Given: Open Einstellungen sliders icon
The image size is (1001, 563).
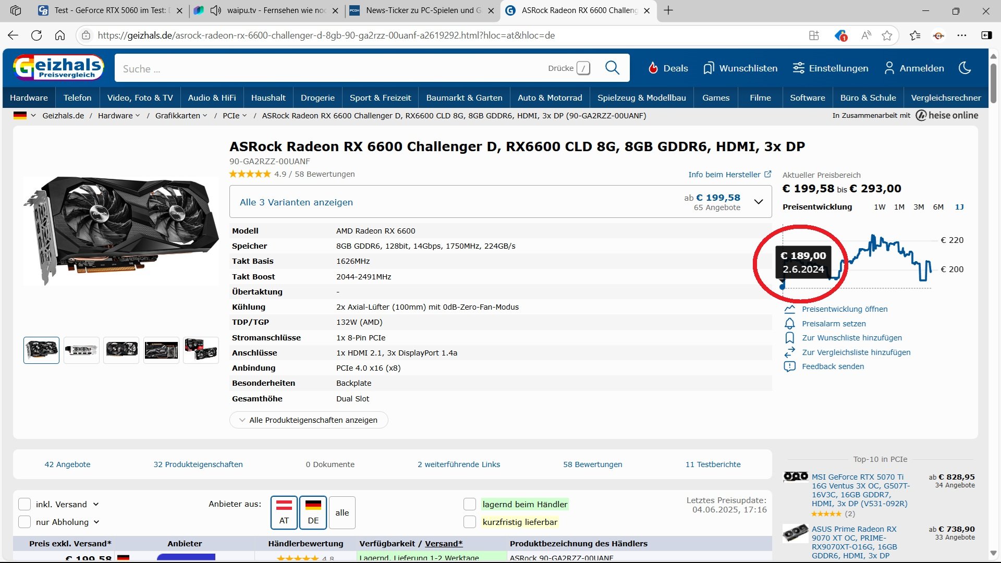Looking at the screenshot, I should point(798,68).
